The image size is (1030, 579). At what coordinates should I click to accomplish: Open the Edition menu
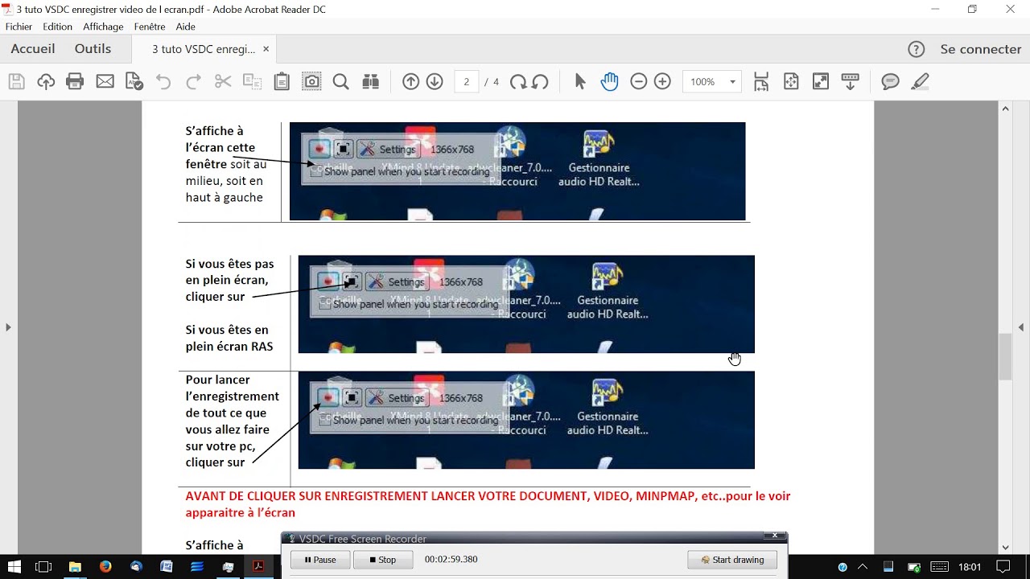(58, 27)
